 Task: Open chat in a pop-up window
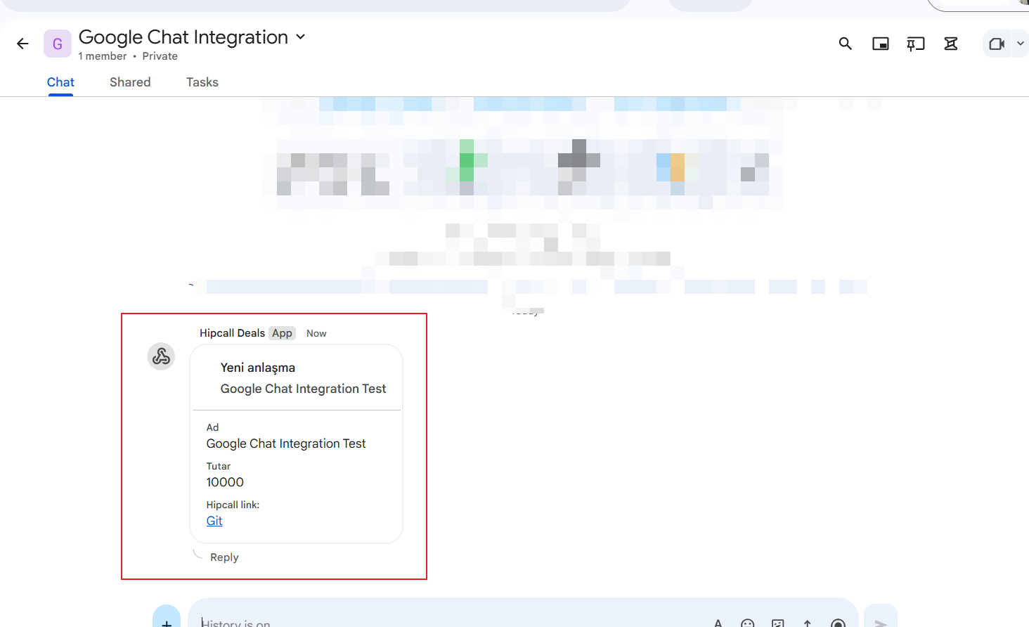point(881,44)
